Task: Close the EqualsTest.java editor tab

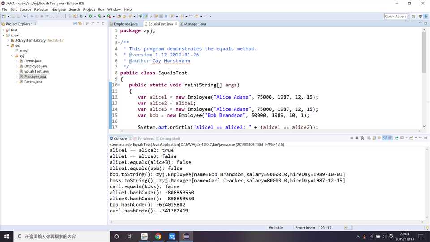Action: pyautogui.click(x=176, y=24)
